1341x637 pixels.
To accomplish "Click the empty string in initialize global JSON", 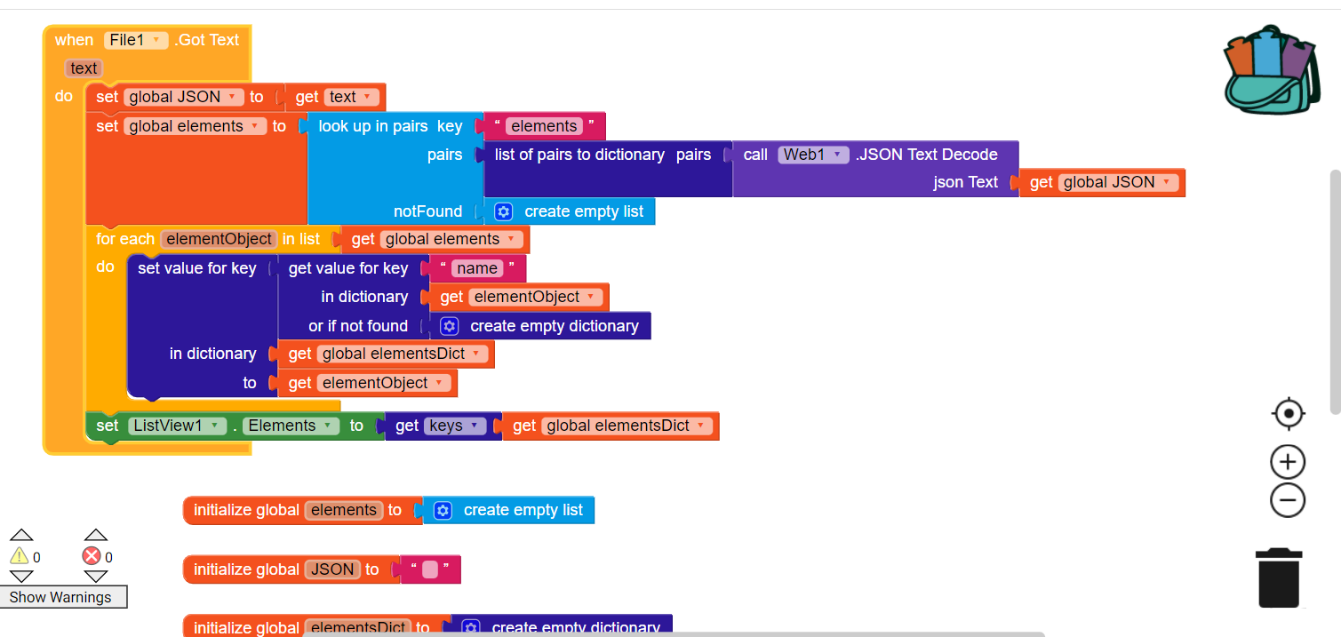I will point(430,569).
